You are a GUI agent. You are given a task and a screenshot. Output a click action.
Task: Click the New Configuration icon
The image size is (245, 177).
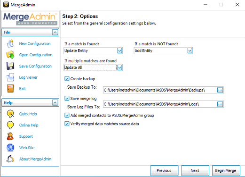click(x=10, y=43)
